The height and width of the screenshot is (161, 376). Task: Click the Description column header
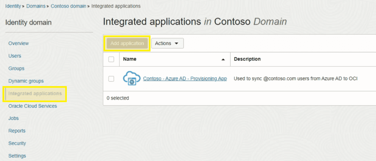click(247, 59)
